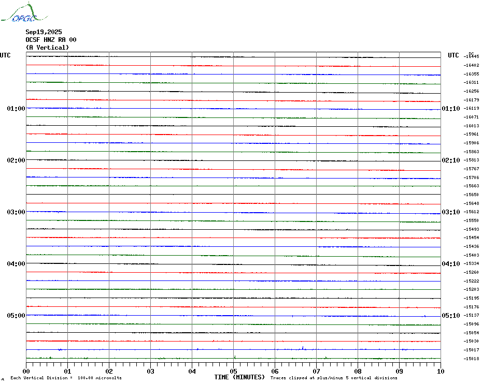Click the 07 minute tick label
Screen dimensions: 482x385
click(x=316, y=371)
